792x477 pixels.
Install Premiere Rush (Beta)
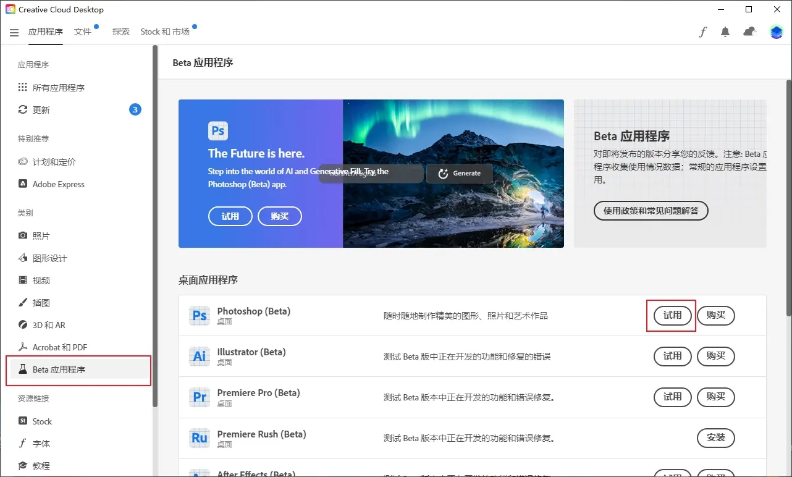(x=715, y=437)
